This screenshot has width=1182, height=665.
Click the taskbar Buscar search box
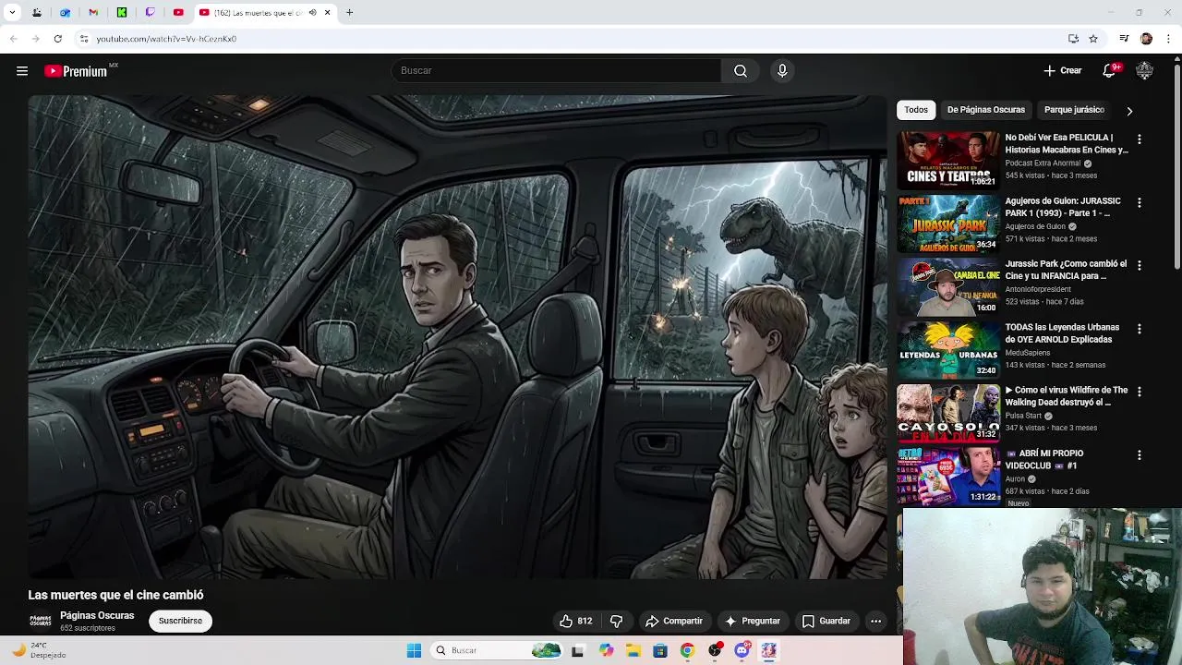(x=497, y=650)
